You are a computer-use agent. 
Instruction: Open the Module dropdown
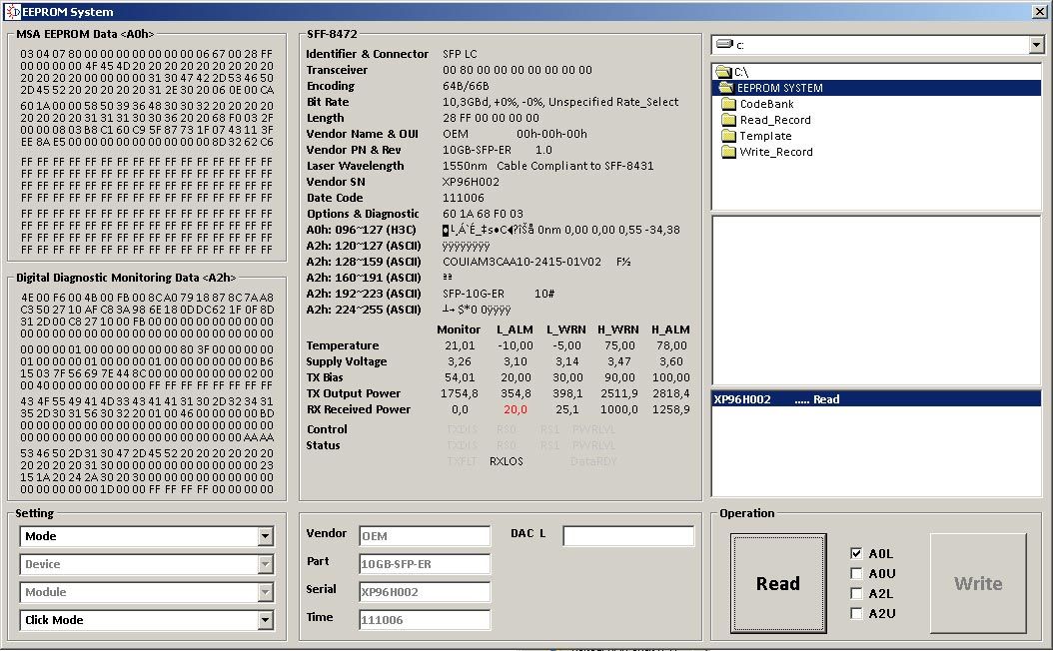[x=267, y=592]
